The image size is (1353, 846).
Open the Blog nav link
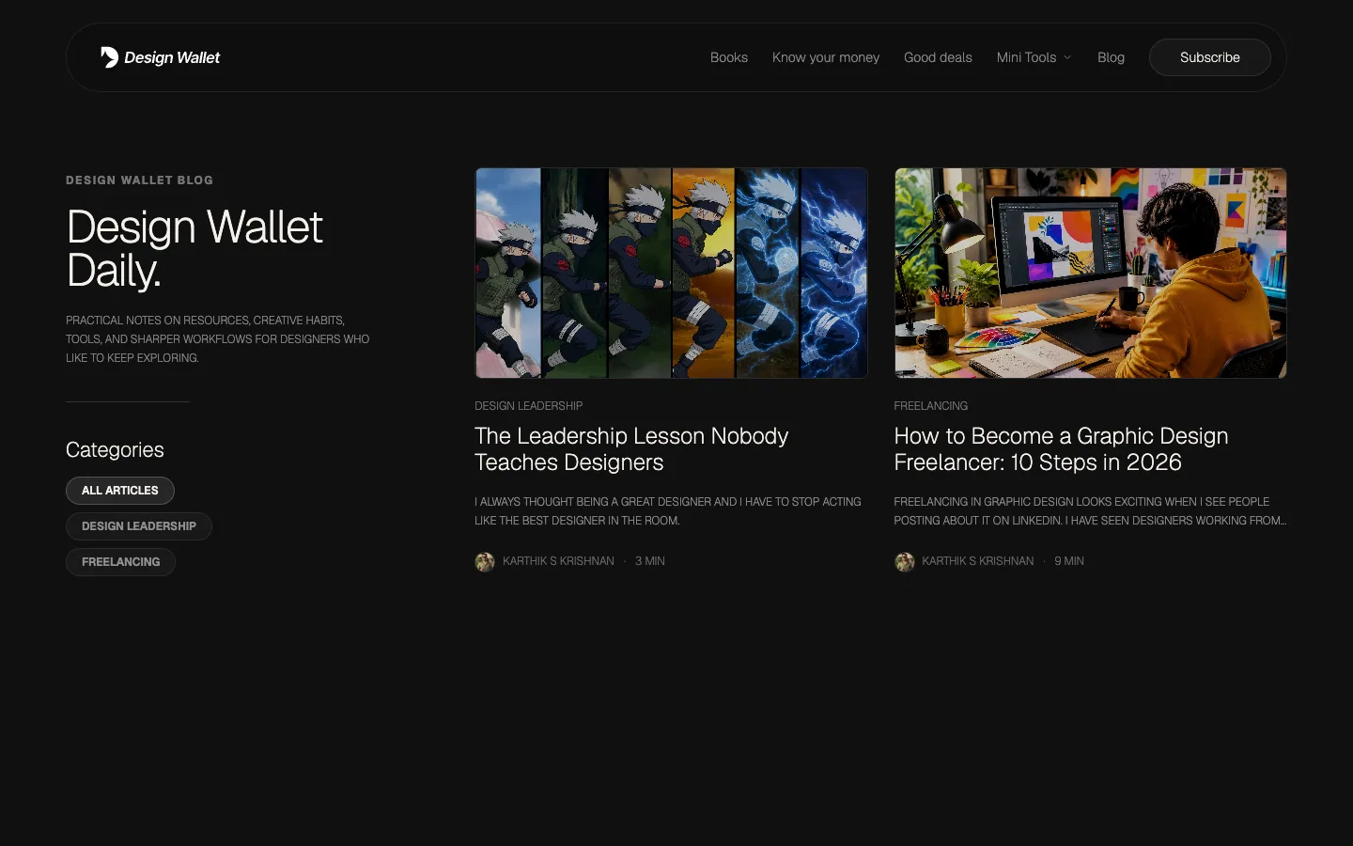point(1111,57)
